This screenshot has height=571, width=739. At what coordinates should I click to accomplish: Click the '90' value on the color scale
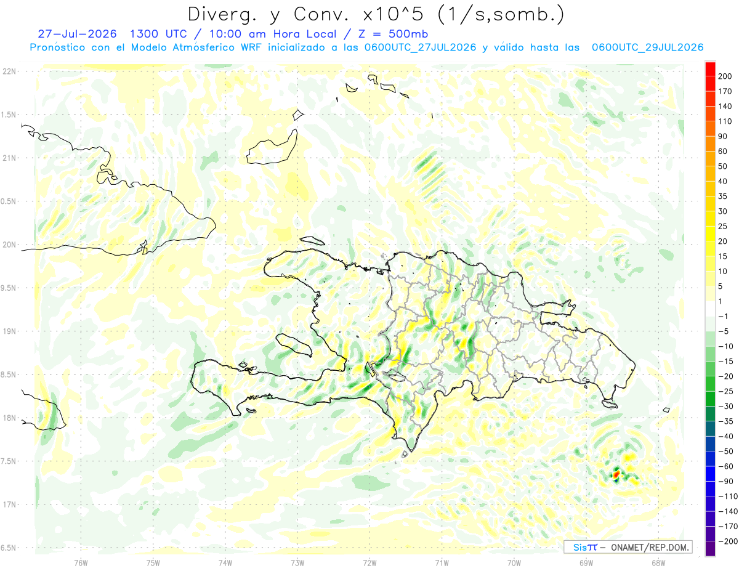click(x=722, y=136)
